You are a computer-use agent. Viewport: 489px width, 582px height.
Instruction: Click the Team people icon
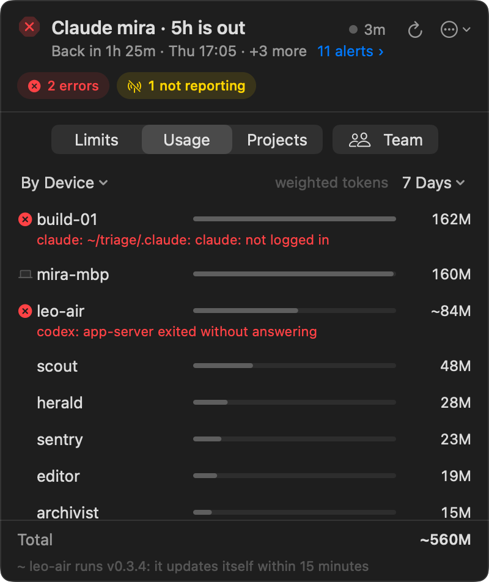click(x=359, y=140)
